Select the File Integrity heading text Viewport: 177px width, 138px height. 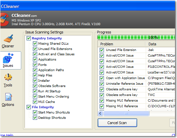click(x=43, y=107)
